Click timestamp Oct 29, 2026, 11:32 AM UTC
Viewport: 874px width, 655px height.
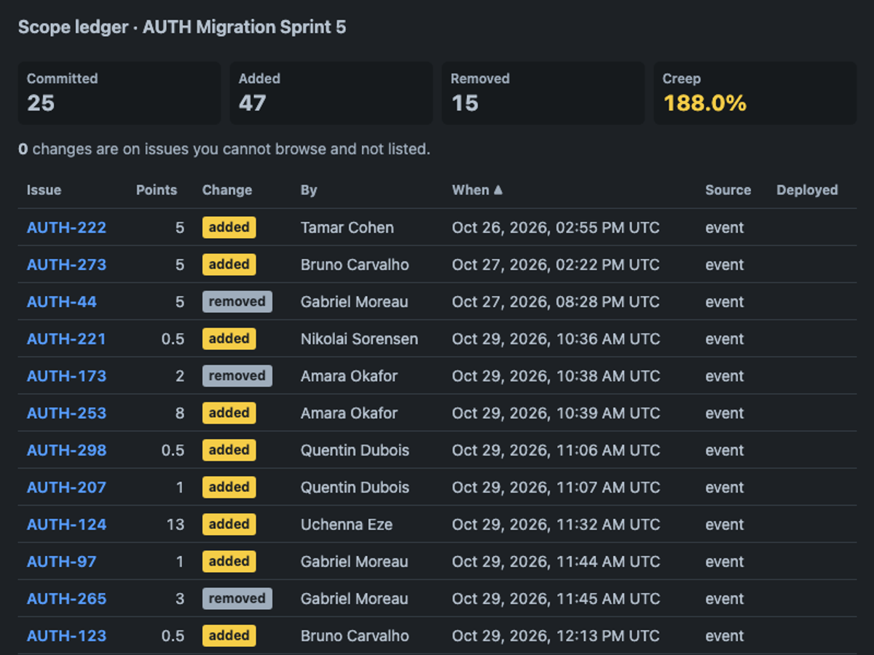[556, 525]
